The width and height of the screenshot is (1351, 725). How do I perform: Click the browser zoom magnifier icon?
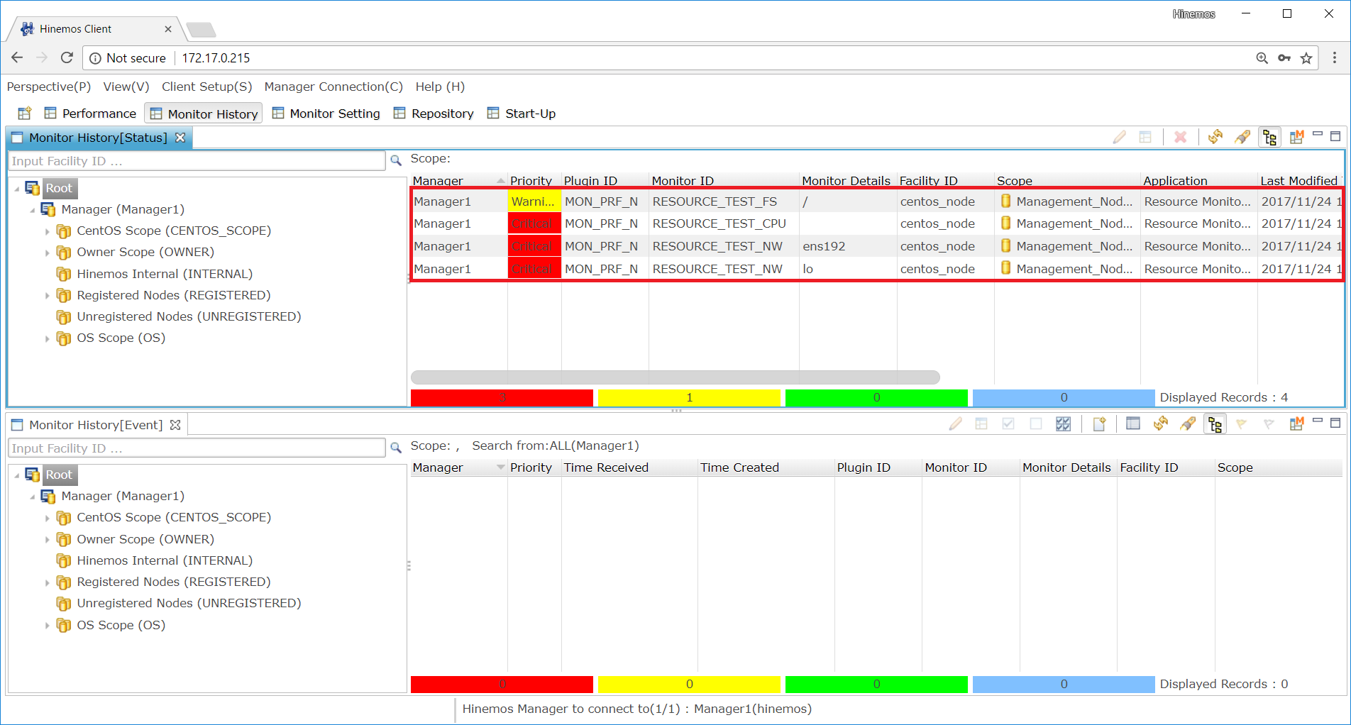pyautogui.click(x=1262, y=58)
